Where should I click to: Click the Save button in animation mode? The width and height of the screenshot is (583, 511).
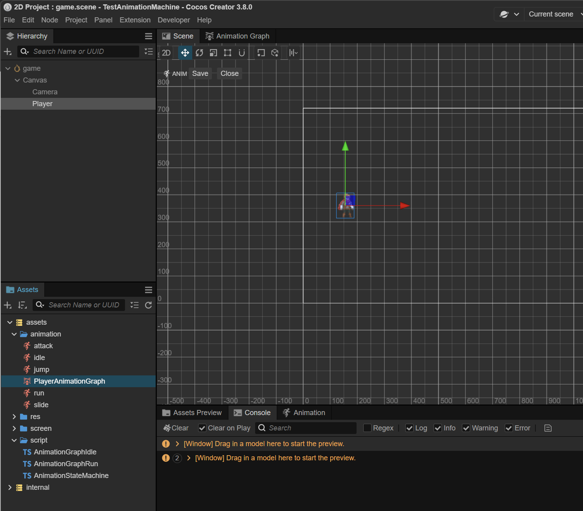pyautogui.click(x=200, y=74)
